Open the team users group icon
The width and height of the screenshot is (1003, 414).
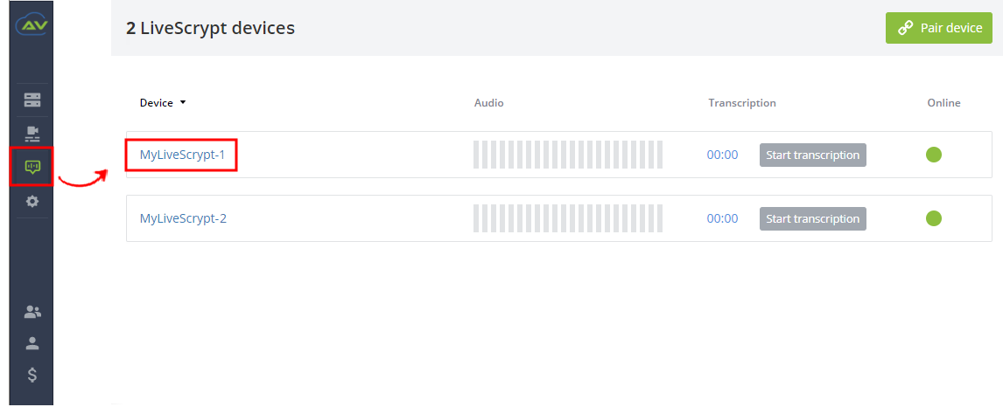(x=32, y=312)
